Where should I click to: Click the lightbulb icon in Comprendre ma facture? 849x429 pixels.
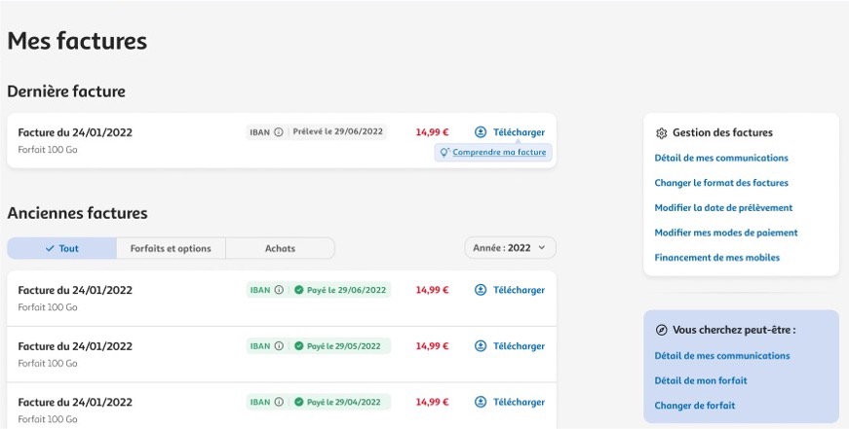[x=444, y=153]
